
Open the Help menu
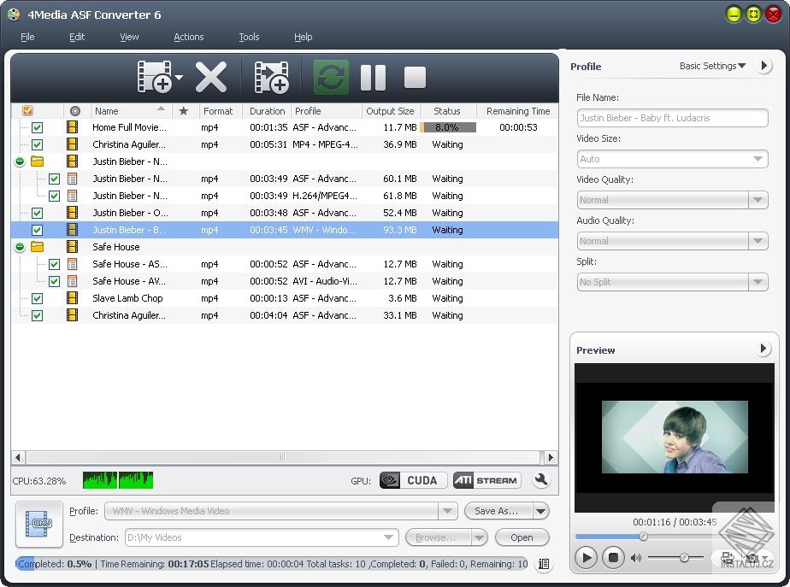click(x=303, y=37)
